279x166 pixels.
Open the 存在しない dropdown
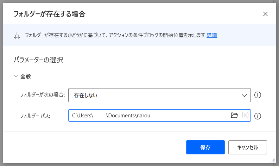(x=159, y=95)
